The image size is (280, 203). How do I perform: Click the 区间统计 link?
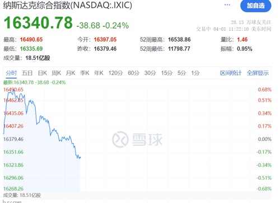(231, 73)
